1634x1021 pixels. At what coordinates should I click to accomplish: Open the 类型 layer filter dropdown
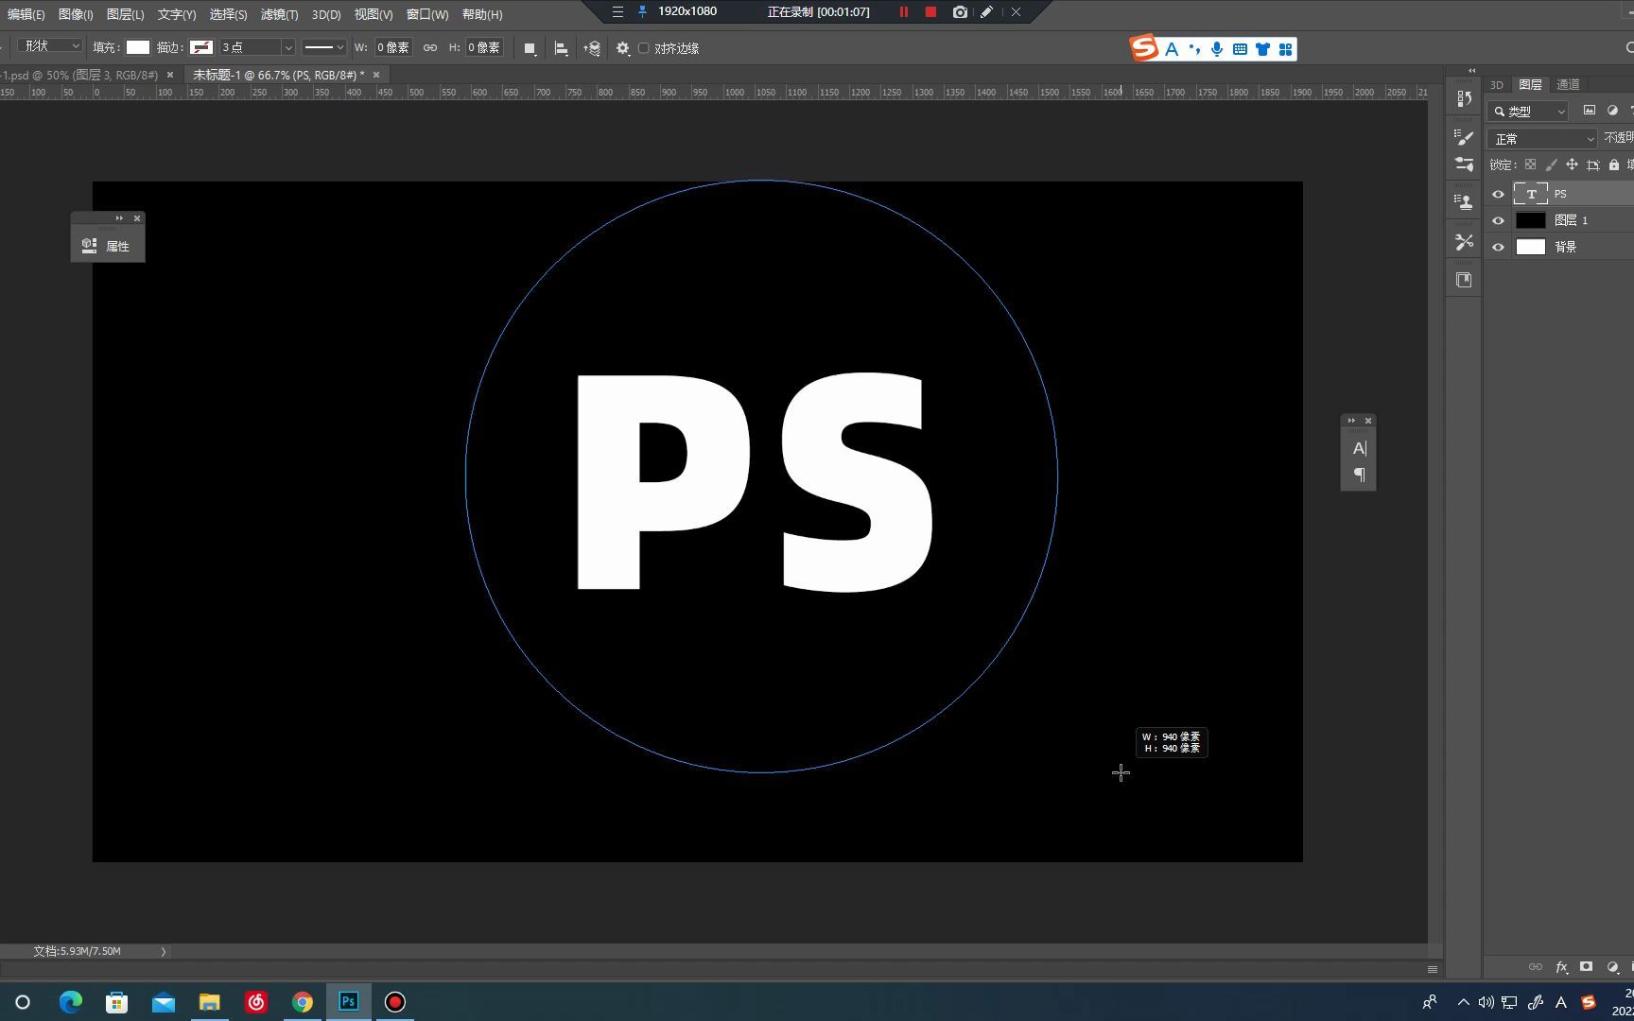[1526, 111]
